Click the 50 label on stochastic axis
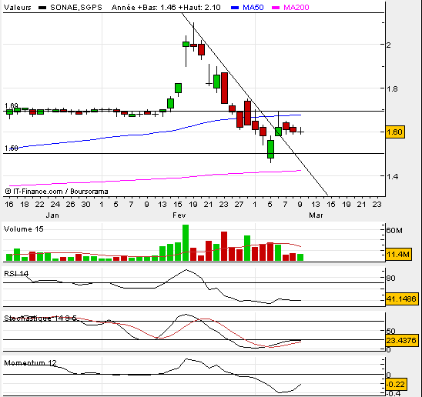 tap(390, 331)
